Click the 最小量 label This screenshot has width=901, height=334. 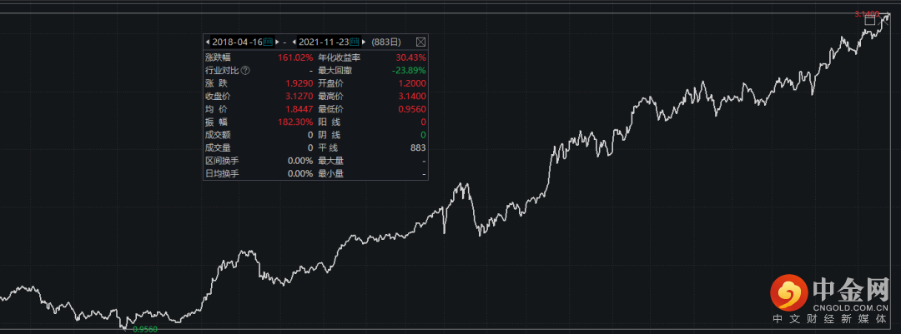pos(331,173)
